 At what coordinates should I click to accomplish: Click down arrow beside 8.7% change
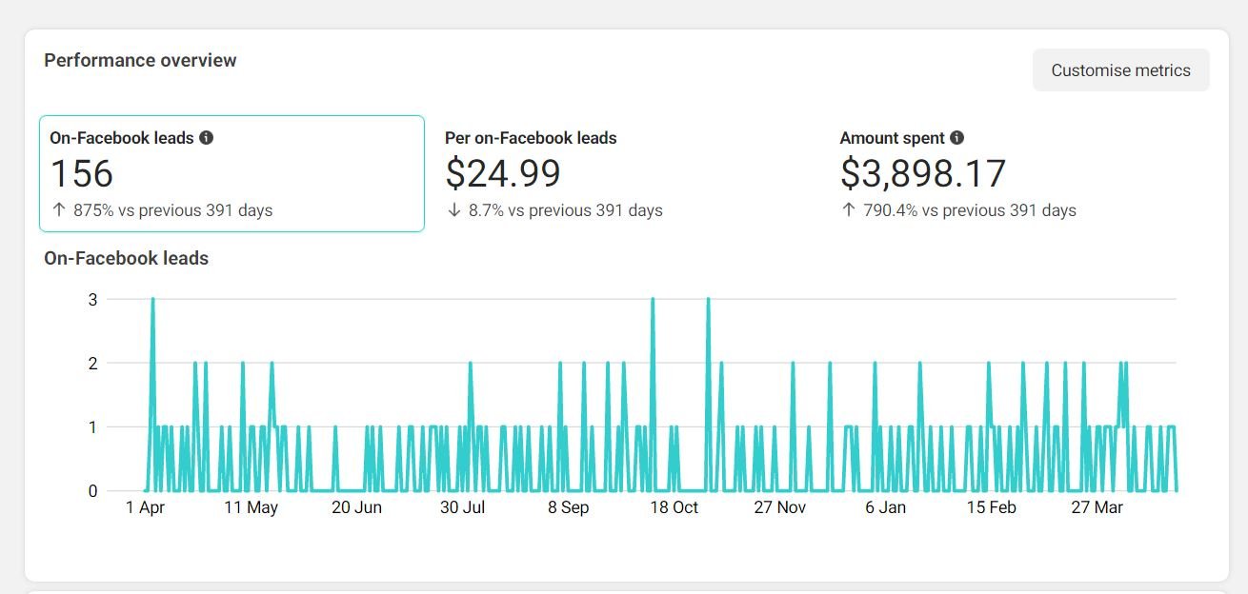click(454, 210)
